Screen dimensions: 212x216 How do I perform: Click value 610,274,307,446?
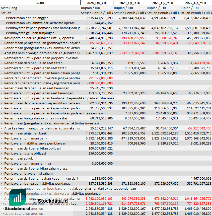click(x=101, y=33)
